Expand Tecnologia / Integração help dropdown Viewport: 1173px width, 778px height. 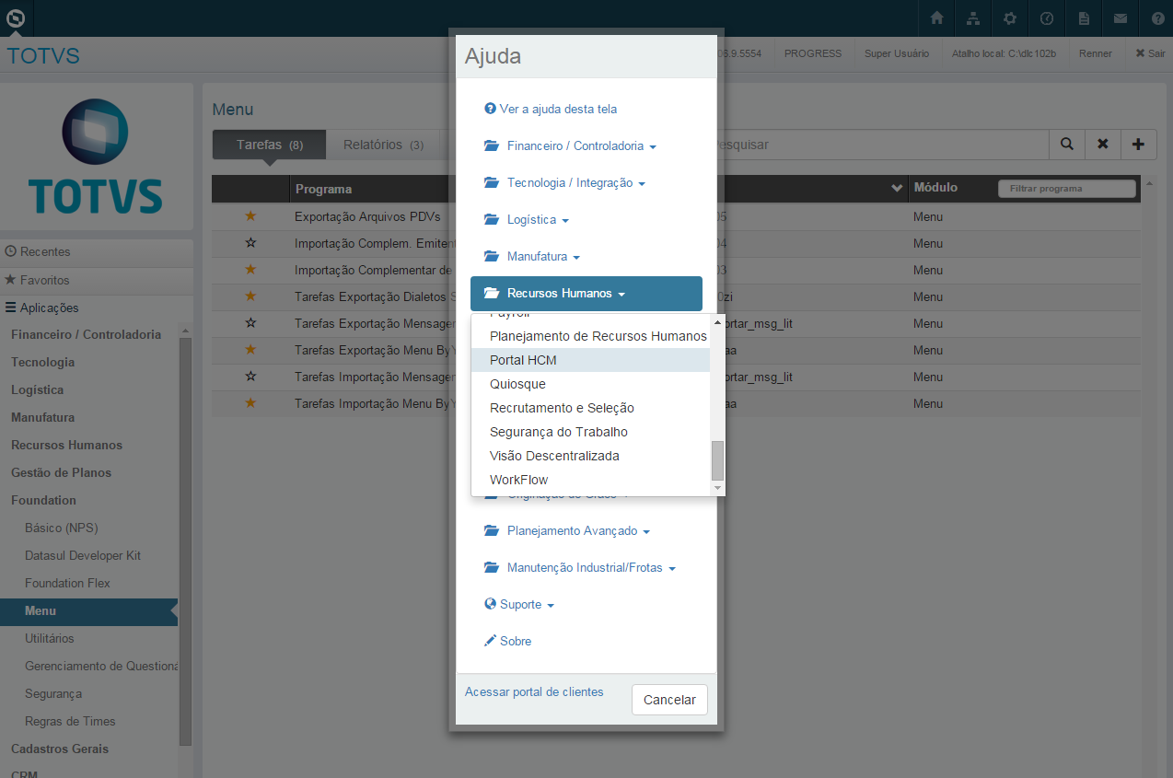[x=564, y=182]
